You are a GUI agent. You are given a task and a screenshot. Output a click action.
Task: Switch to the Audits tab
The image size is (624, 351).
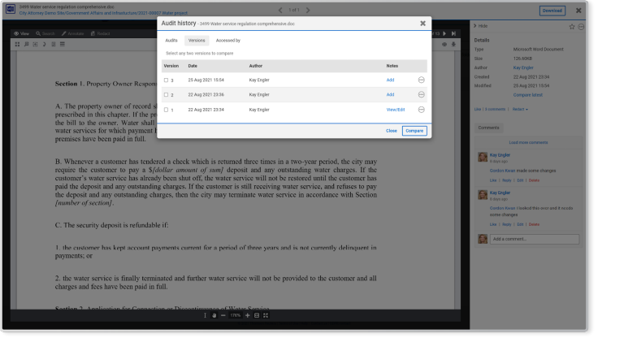(171, 40)
